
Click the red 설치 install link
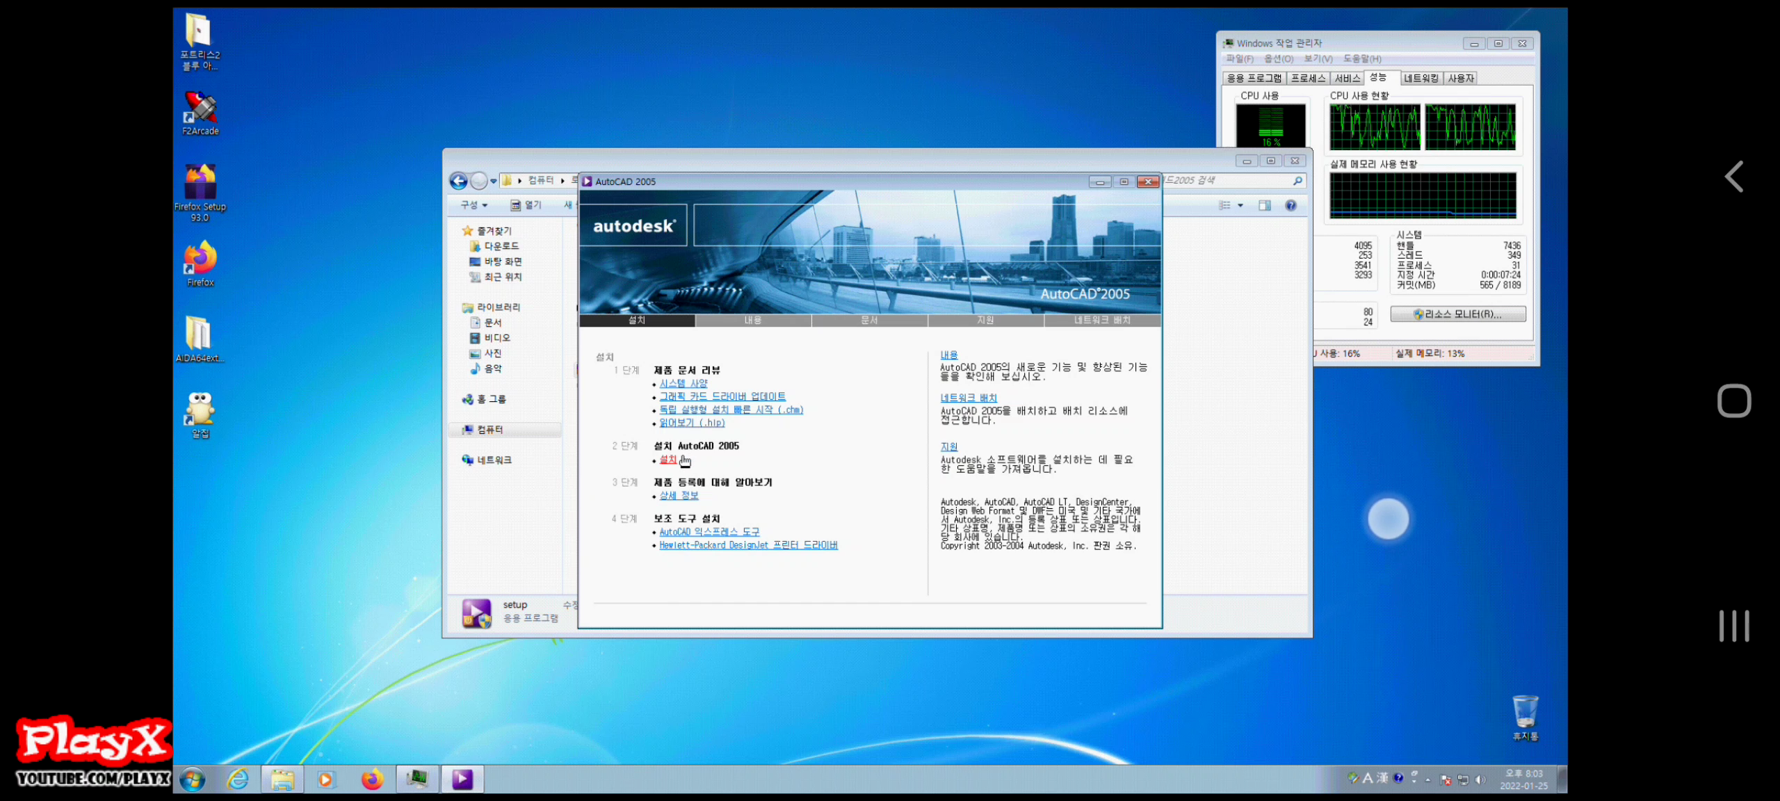click(667, 460)
